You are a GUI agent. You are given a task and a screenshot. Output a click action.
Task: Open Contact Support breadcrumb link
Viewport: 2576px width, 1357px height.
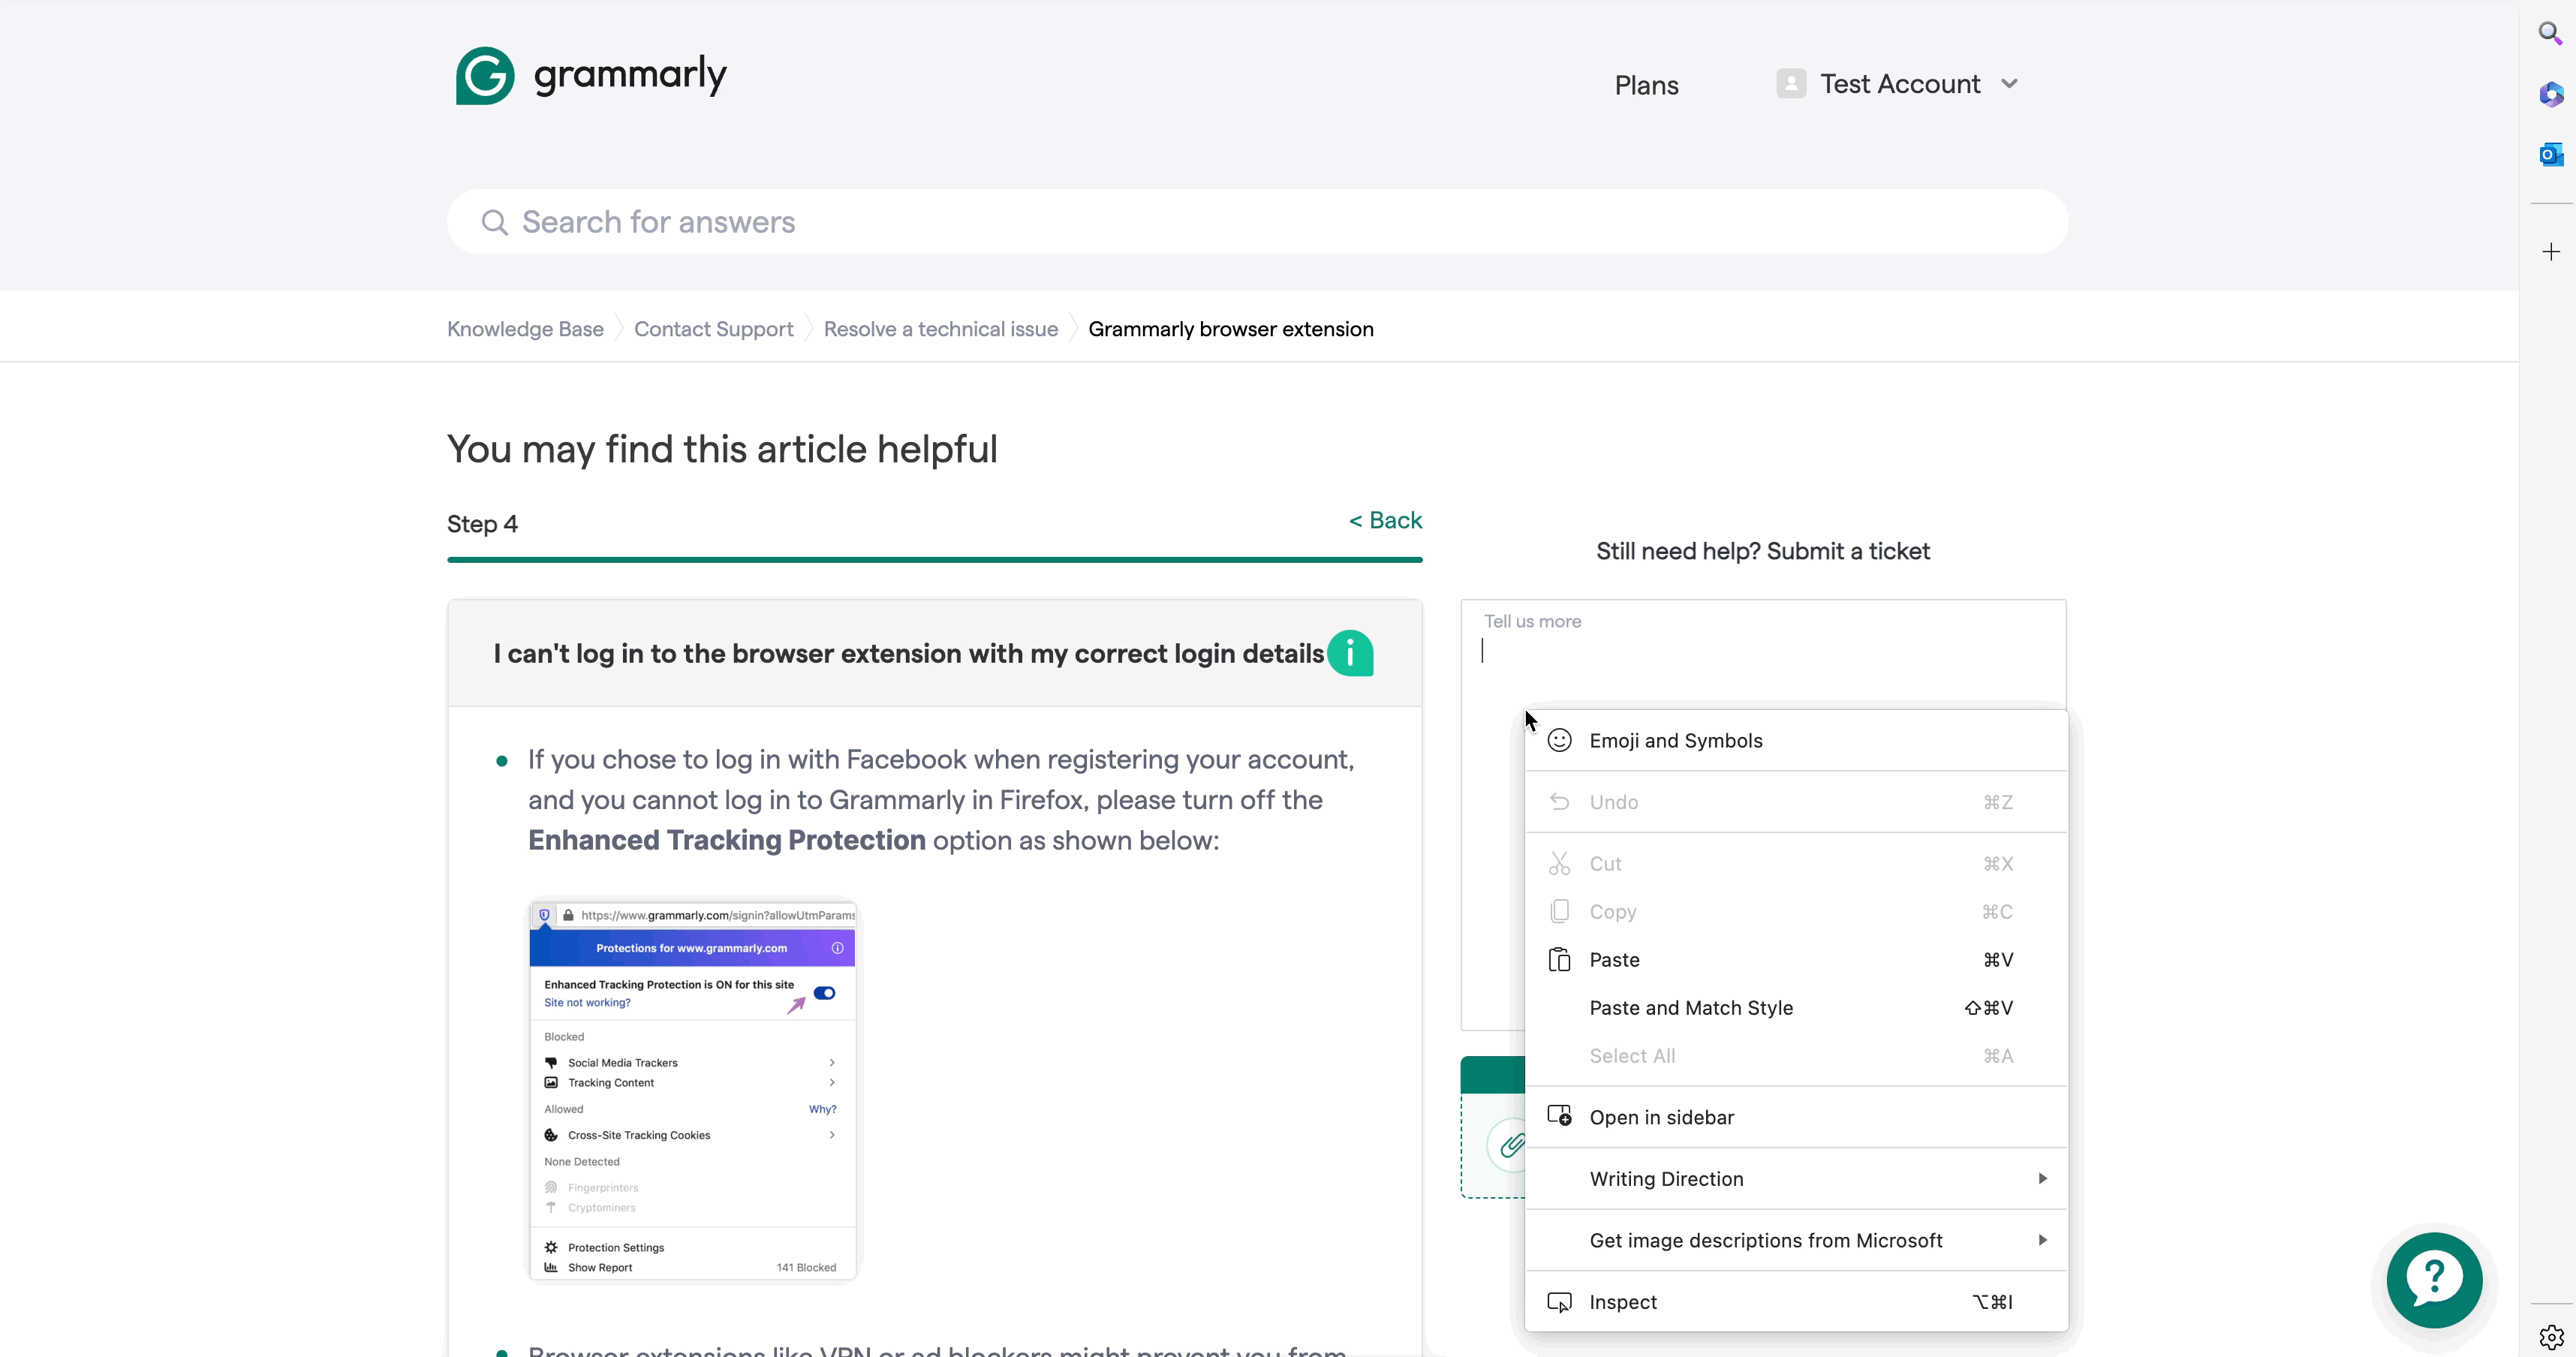point(713,329)
